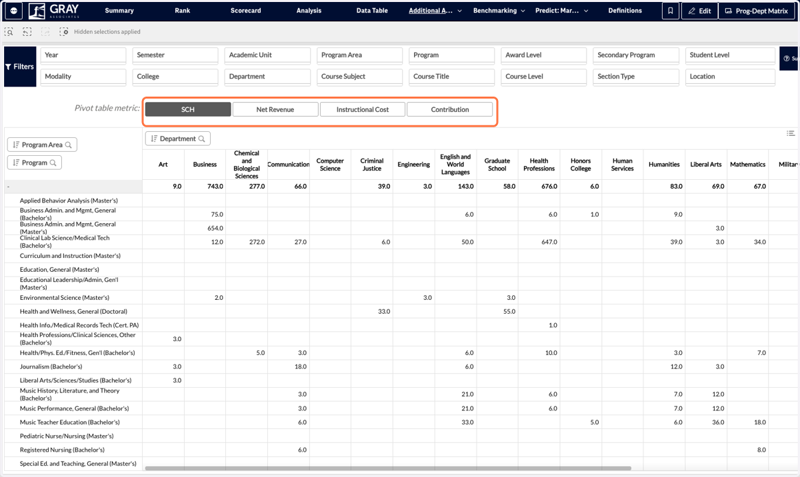Select the Mathematics column header
This screenshot has width=800, height=477.
tap(747, 165)
